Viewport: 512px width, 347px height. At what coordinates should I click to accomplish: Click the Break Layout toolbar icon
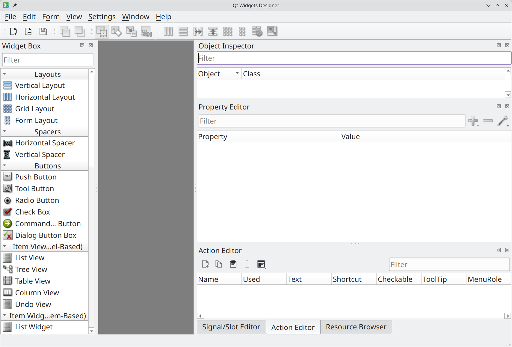tap(257, 31)
